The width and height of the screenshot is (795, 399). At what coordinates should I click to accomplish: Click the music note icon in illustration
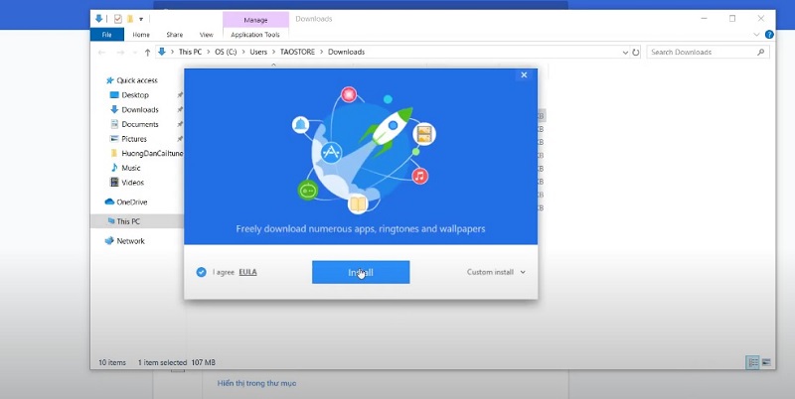tap(419, 176)
